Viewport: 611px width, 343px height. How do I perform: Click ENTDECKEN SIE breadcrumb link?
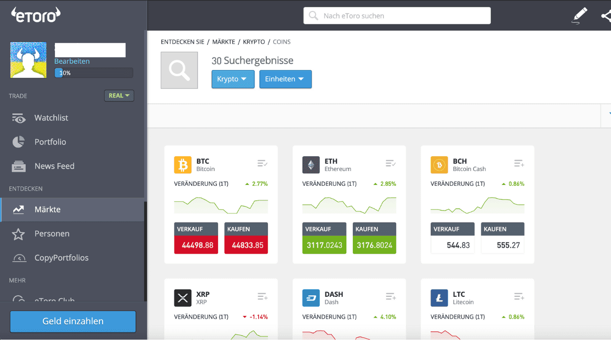coord(182,42)
